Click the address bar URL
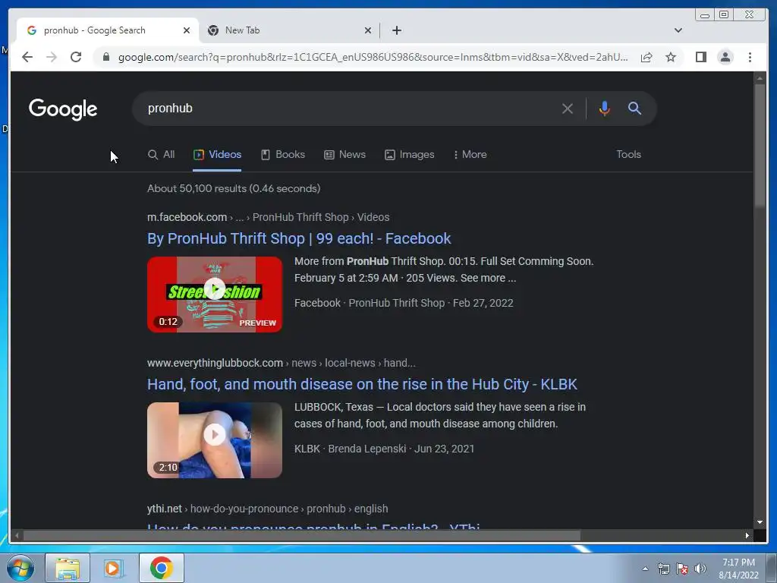The image size is (777, 583). pyautogui.click(x=373, y=57)
